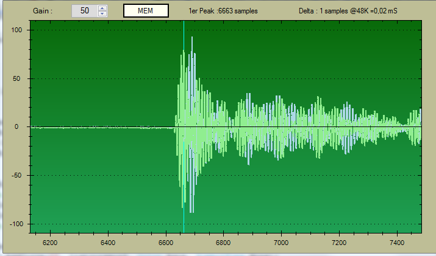Viewport: 436px width, 256px height.
Task: Click the positive 50 label on the amplitude axis
Action: (18, 78)
